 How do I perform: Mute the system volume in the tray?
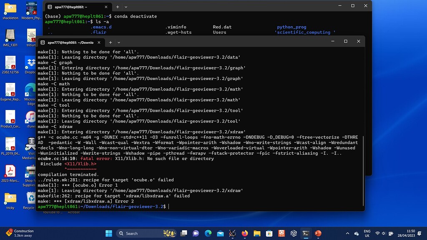(x=384, y=233)
